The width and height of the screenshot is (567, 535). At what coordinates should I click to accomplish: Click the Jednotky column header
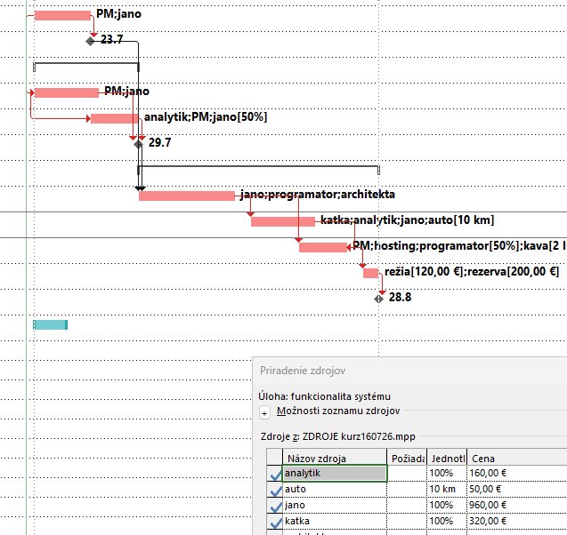click(447, 458)
